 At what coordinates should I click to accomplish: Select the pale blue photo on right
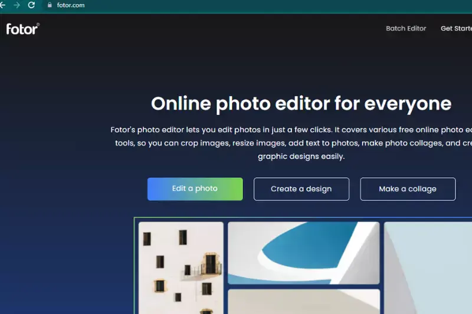click(428, 268)
